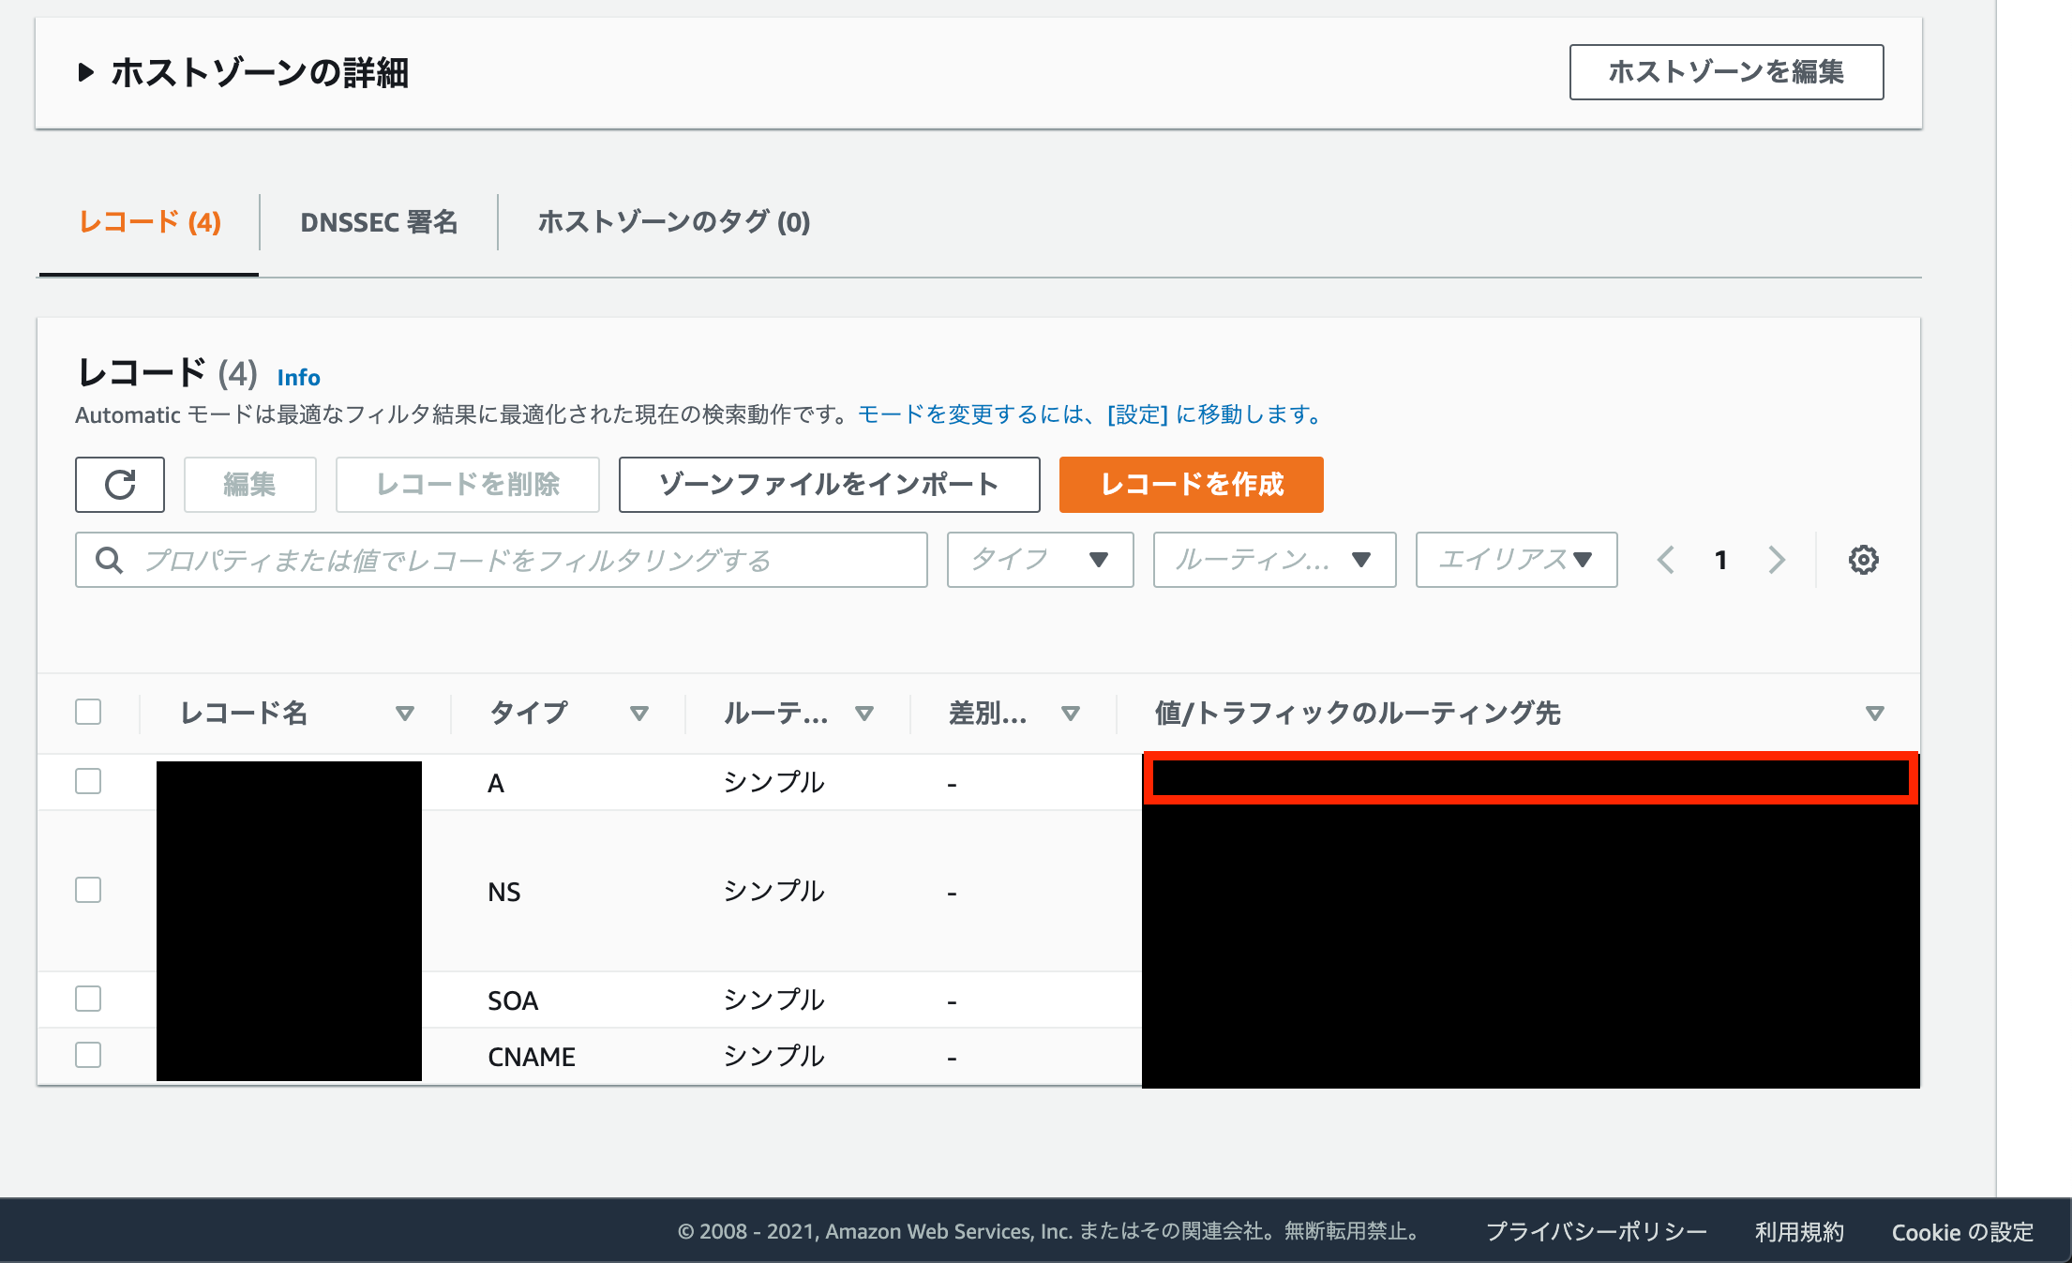Click the orange create record button
2072x1263 pixels.
point(1191,485)
